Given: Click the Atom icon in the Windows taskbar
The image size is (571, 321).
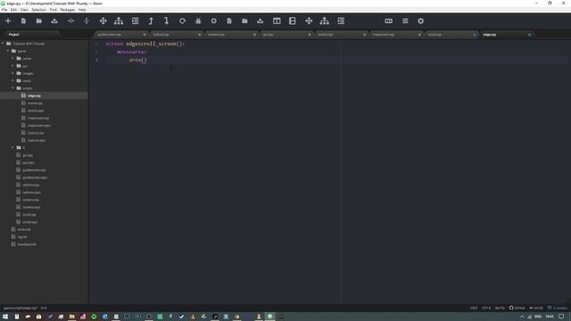Looking at the screenshot, I should coord(269,317).
